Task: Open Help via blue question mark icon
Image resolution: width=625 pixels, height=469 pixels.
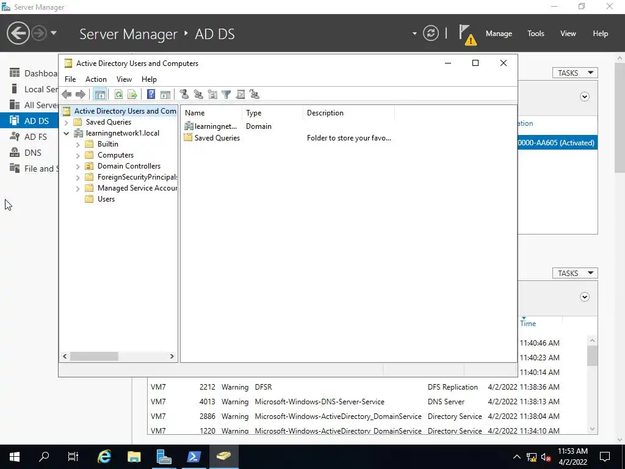Action: click(151, 95)
